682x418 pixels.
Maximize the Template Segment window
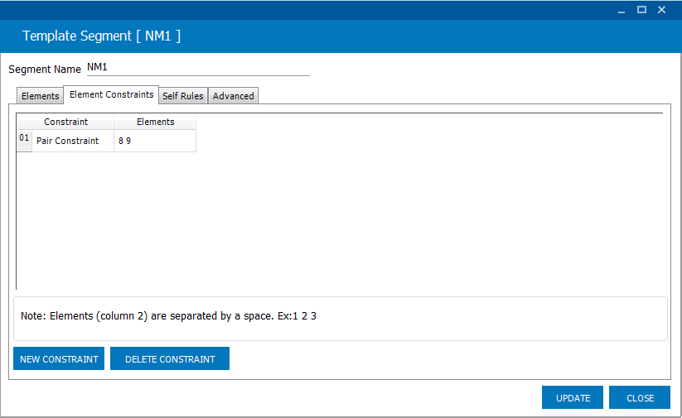pyautogui.click(x=641, y=9)
